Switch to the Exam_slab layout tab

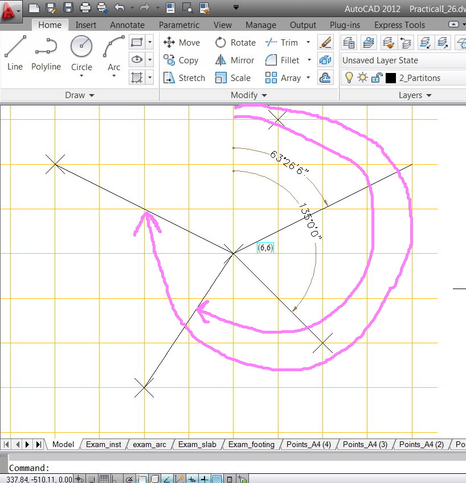click(197, 444)
